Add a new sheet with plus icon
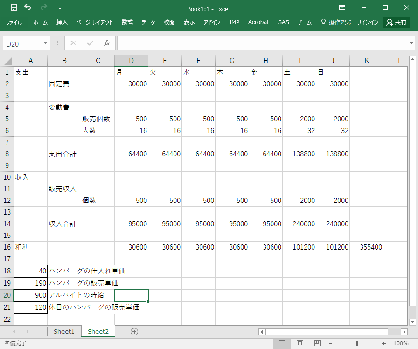The width and height of the screenshot is (418, 349). [x=134, y=332]
